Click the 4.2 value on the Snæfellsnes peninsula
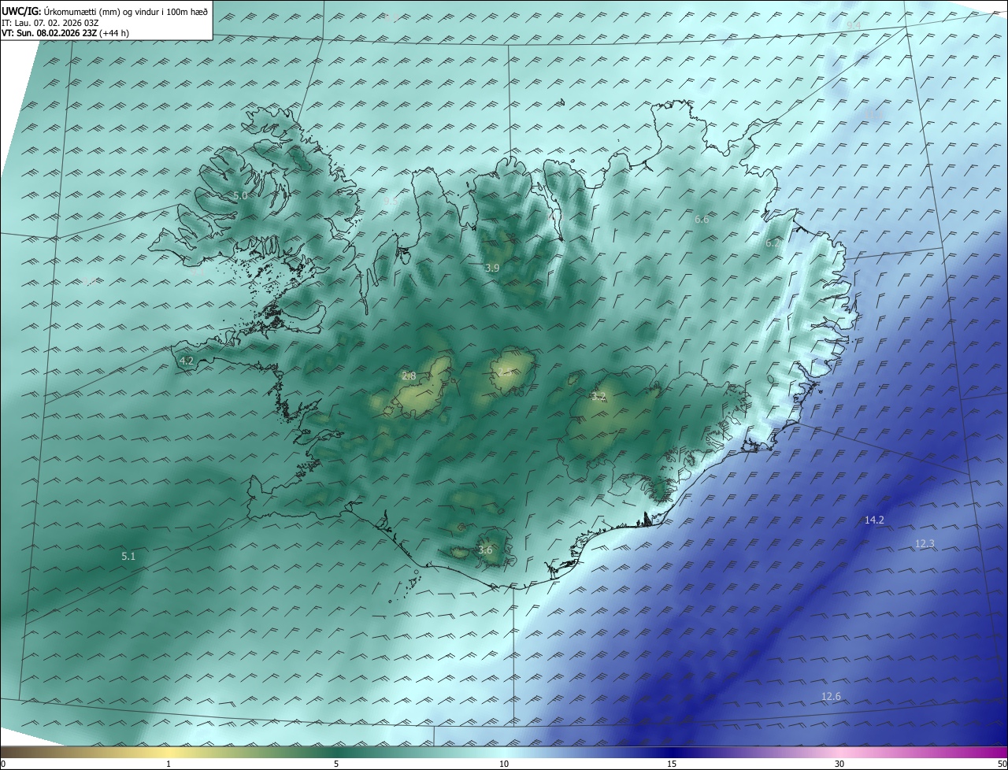Image resolution: width=1008 pixels, height=770 pixels. click(x=187, y=361)
